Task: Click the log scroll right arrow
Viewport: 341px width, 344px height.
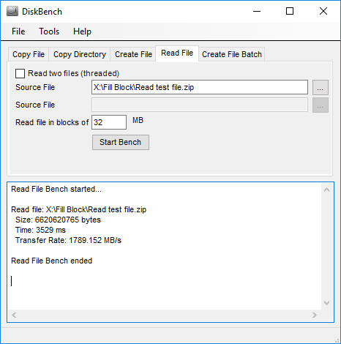Action: (x=315, y=315)
